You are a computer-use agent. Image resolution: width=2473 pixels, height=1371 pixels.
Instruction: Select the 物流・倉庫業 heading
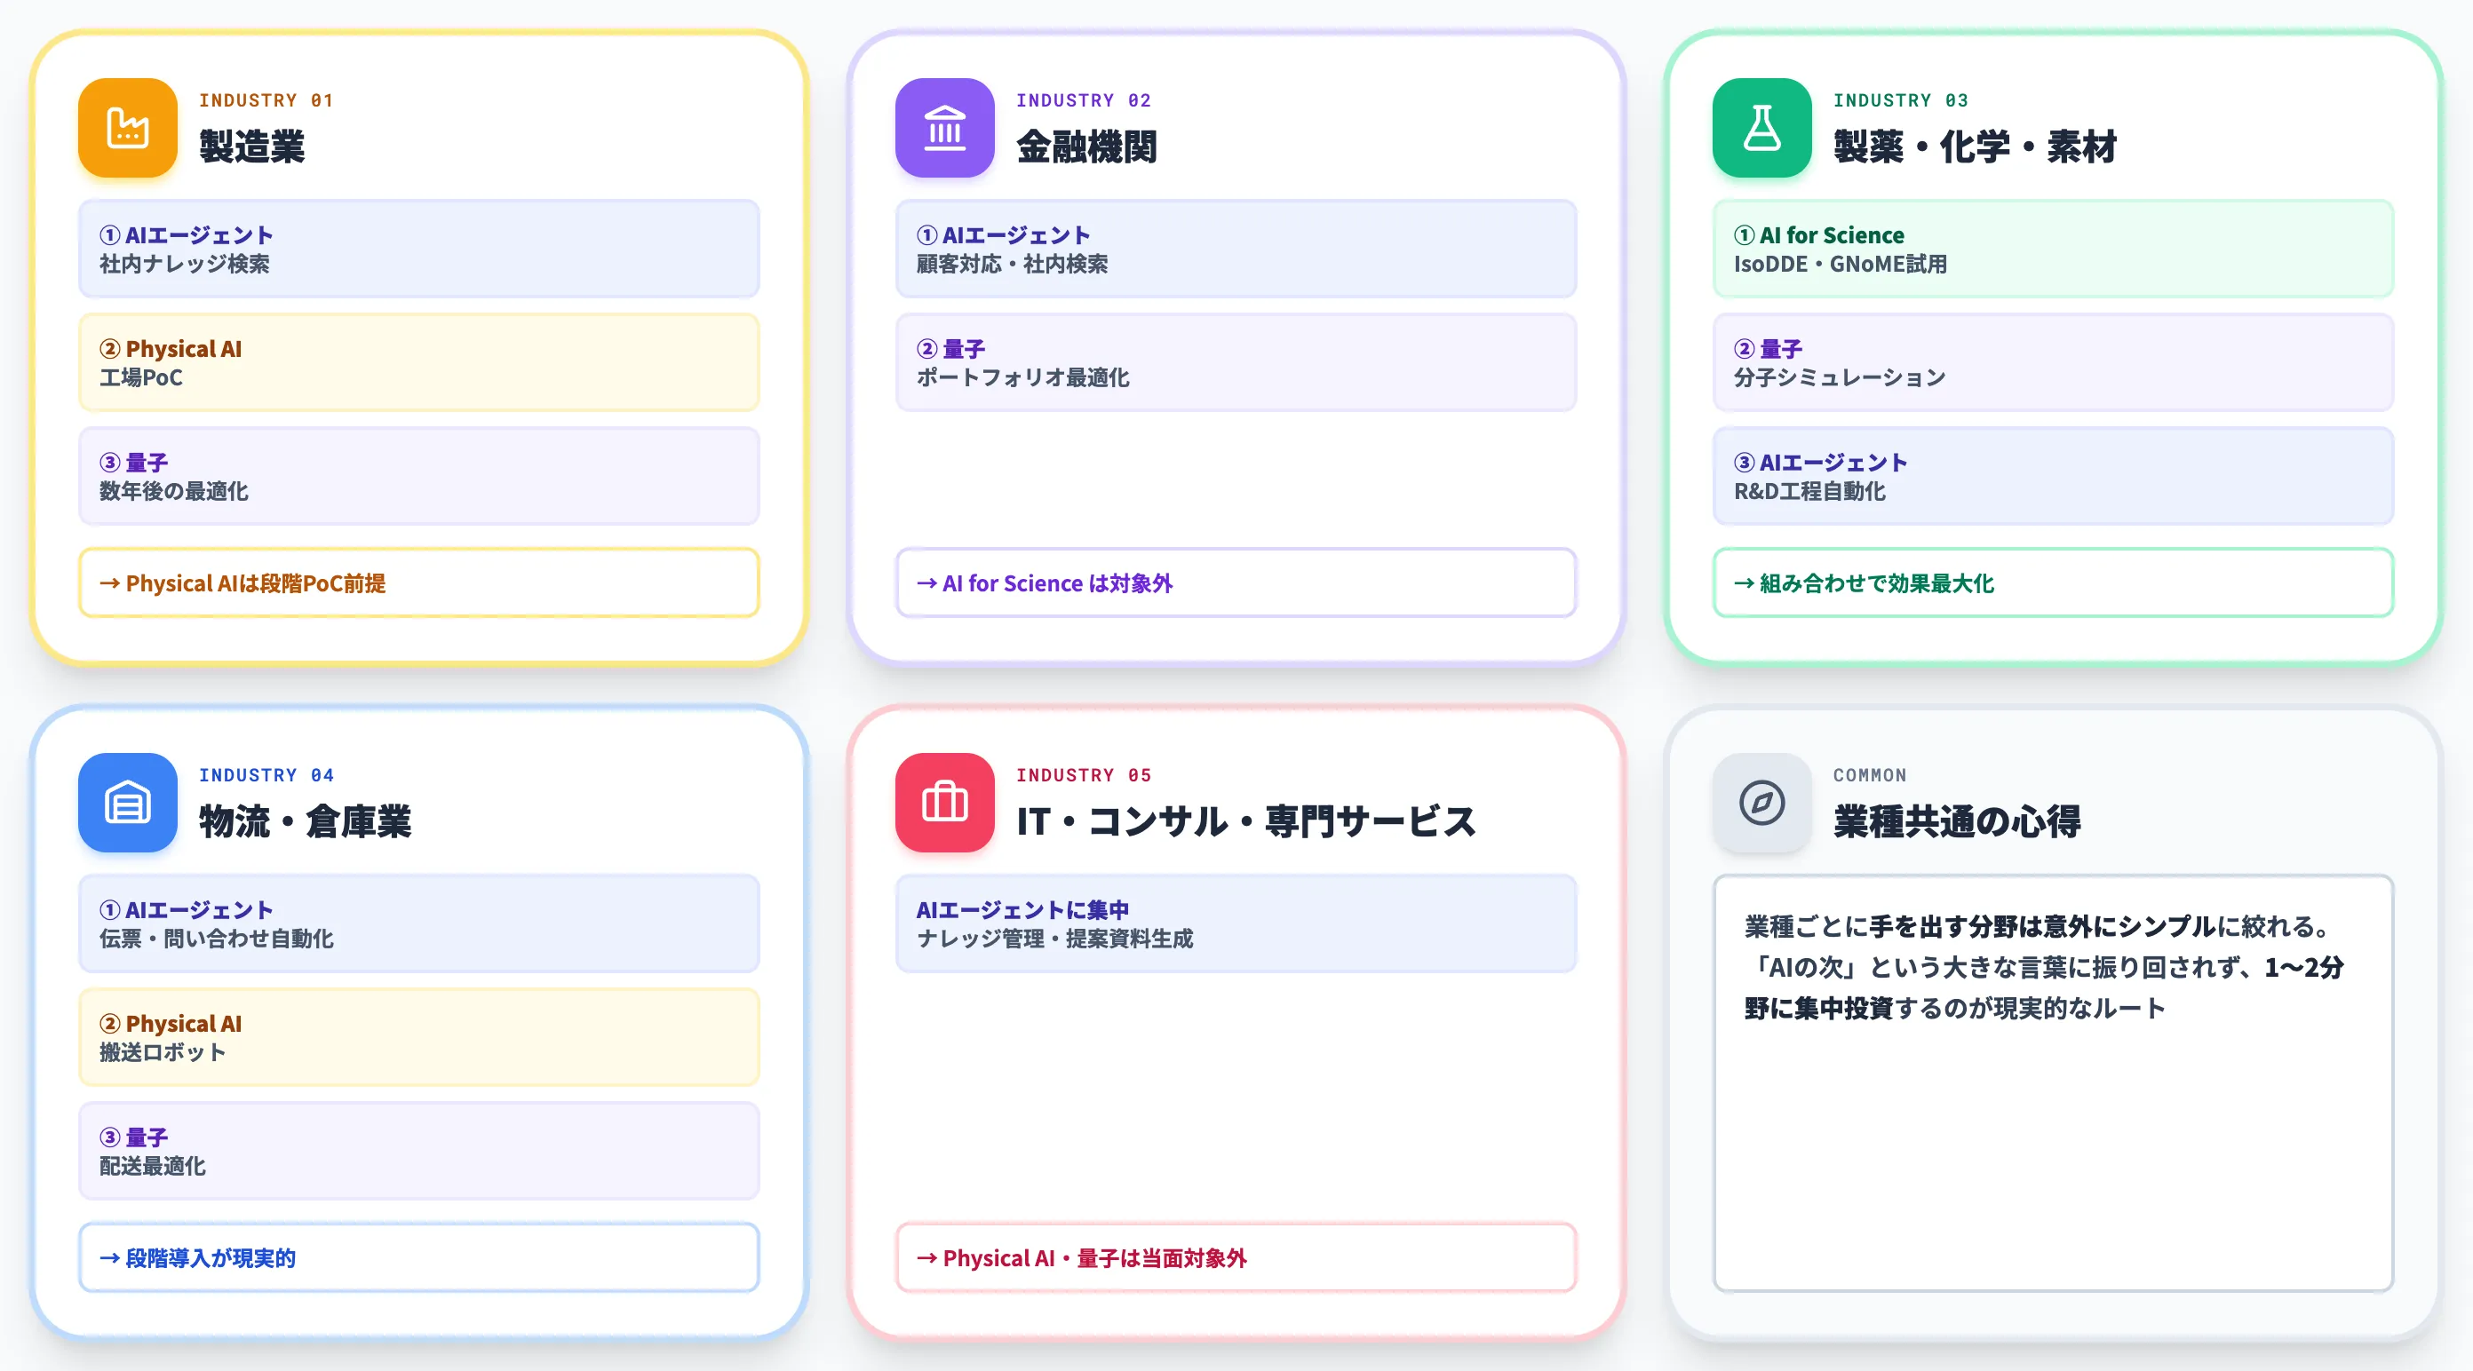(x=306, y=821)
